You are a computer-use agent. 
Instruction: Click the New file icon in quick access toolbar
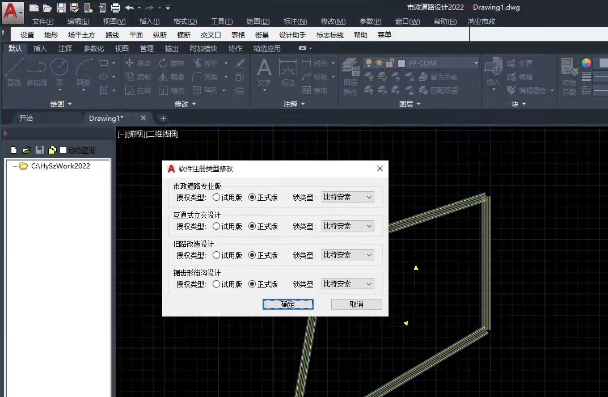(x=33, y=7)
